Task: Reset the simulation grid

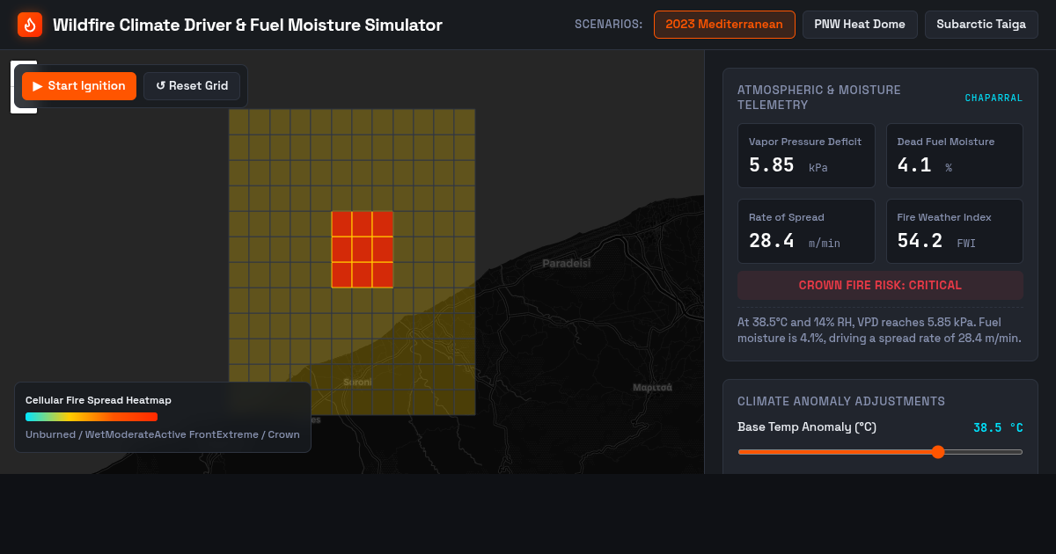Action: (192, 86)
